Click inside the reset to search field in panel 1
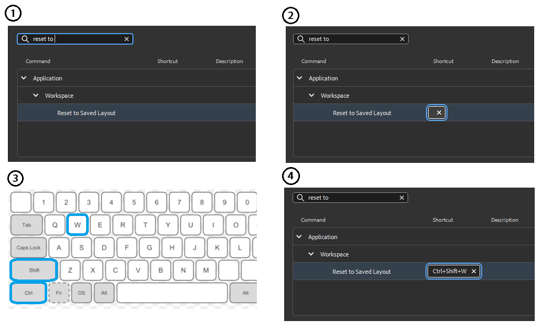 [x=74, y=38]
